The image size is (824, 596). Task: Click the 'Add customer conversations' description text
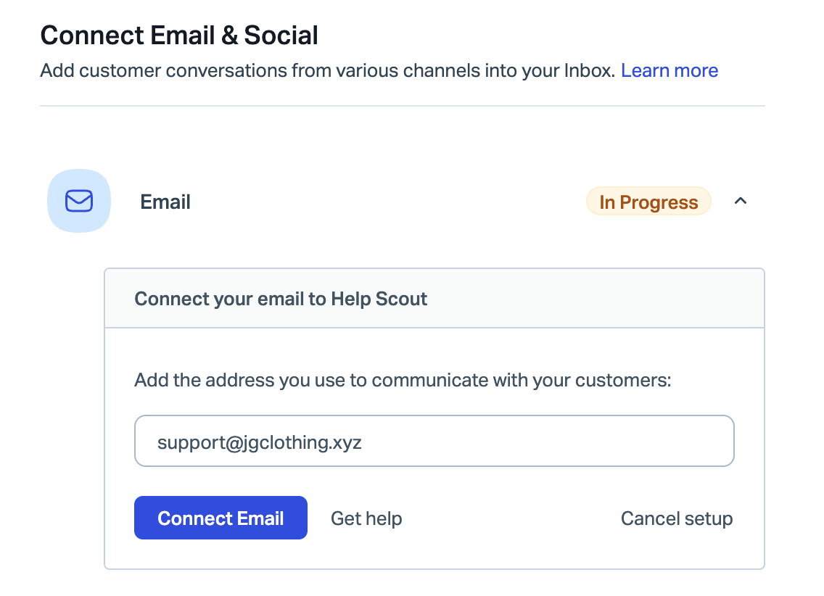[x=326, y=71]
